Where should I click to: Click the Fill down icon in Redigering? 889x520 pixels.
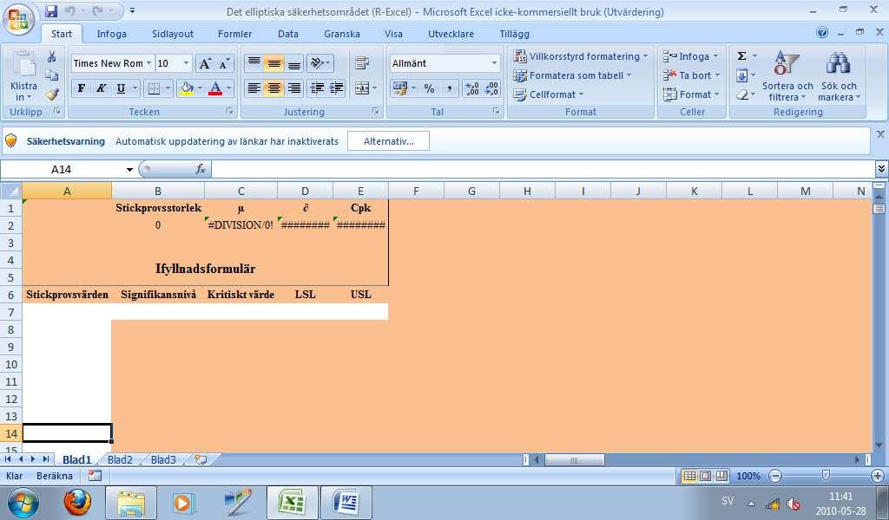[x=741, y=75]
